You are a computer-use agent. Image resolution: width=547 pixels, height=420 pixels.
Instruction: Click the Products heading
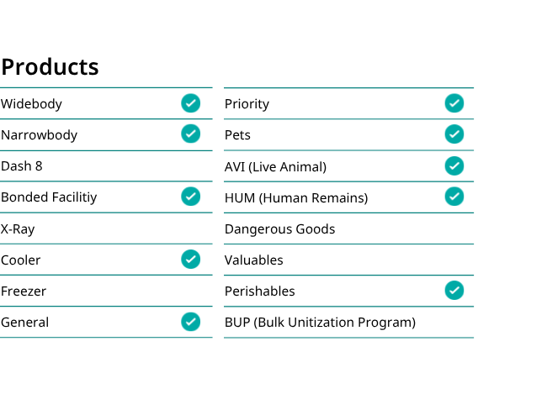pos(50,66)
